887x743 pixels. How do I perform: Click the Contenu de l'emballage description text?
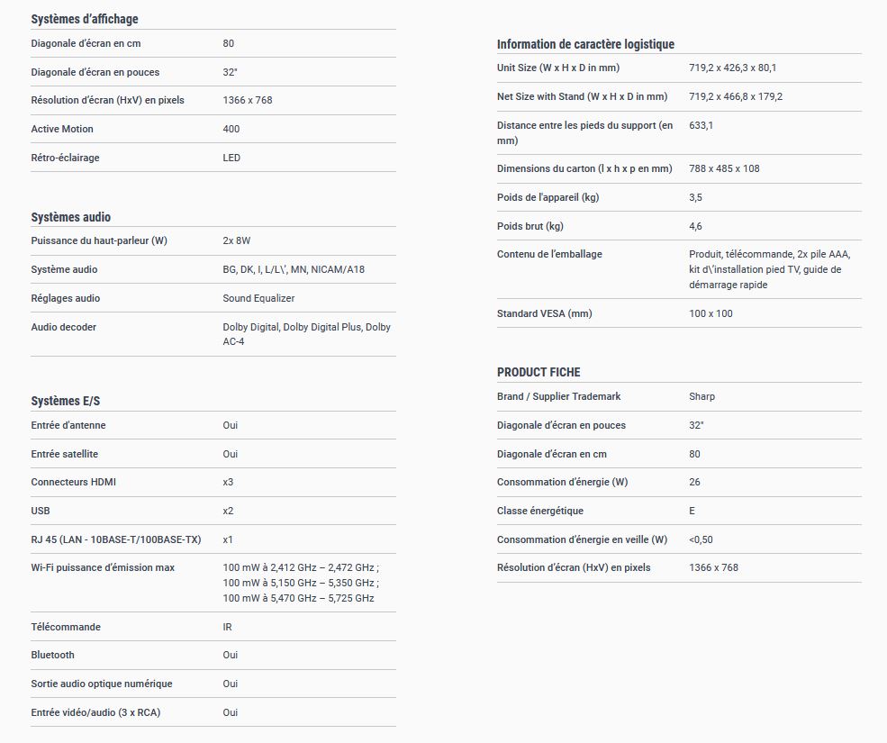coord(769,269)
